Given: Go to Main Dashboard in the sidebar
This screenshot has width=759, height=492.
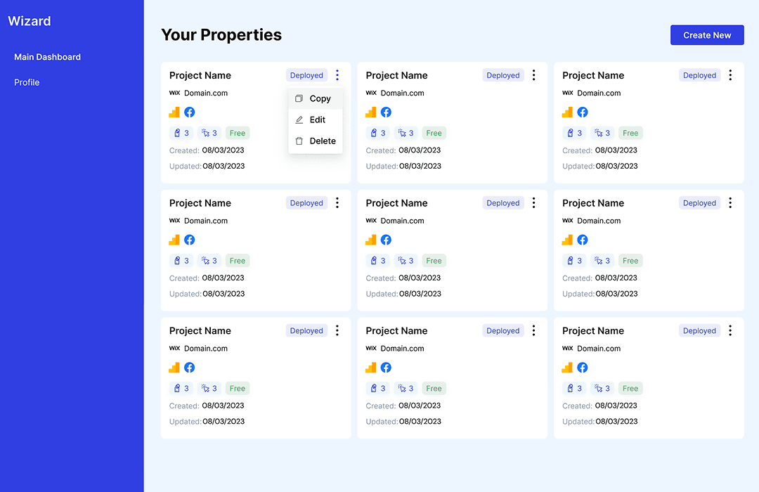Looking at the screenshot, I should 48,57.
